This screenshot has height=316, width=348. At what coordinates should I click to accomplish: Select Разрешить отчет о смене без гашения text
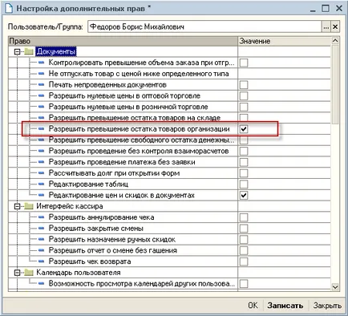point(113,250)
